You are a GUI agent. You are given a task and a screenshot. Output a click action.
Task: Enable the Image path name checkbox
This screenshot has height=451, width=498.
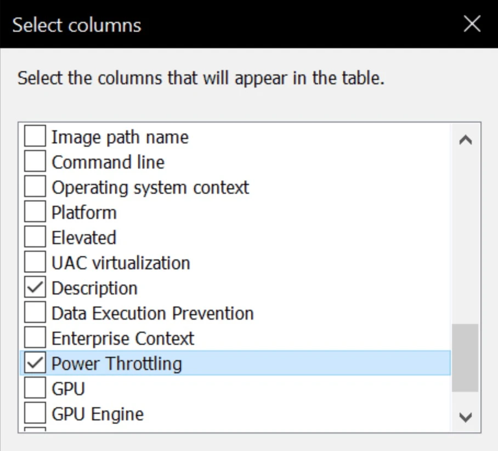pyautogui.click(x=35, y=137)
